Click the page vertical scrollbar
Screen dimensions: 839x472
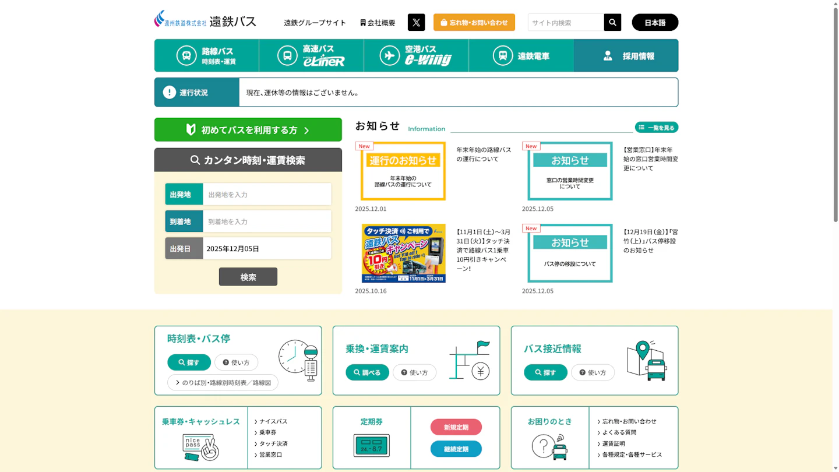coord(835,117)
